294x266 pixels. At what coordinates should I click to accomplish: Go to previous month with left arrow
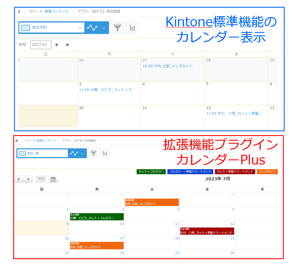click(x=57, y=45)
